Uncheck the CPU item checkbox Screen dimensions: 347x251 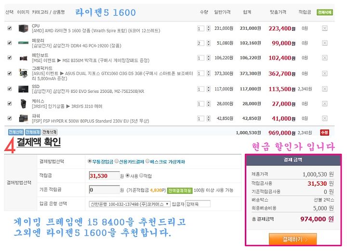point(10,28)
